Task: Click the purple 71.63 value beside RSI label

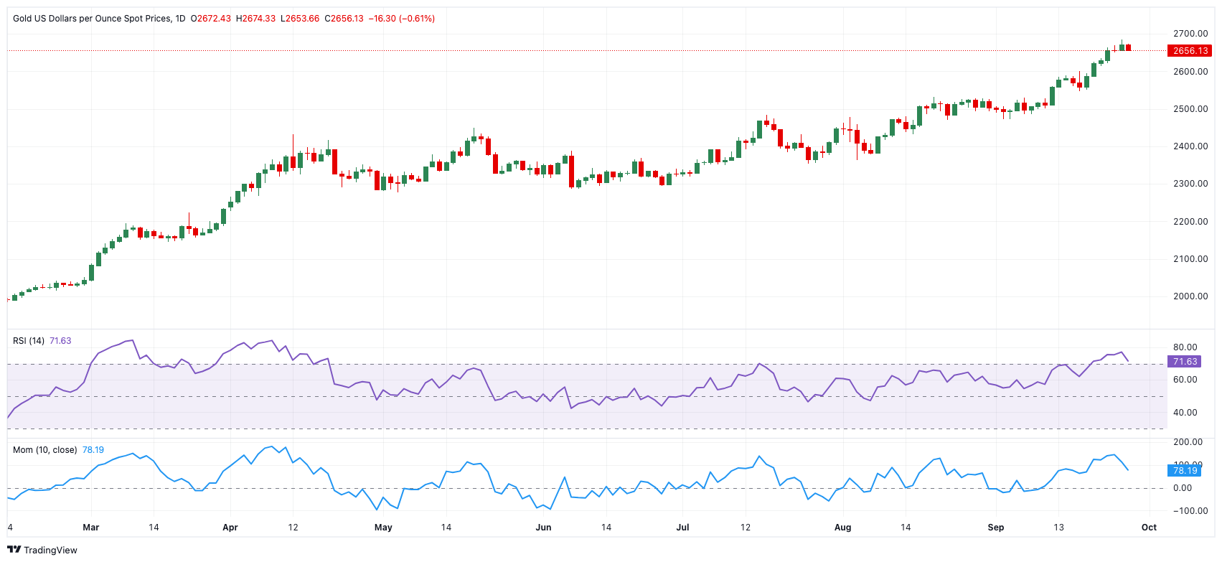Action: 60,341
